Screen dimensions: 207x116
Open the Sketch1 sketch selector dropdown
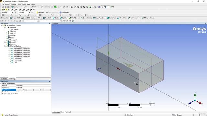point(29,12)
